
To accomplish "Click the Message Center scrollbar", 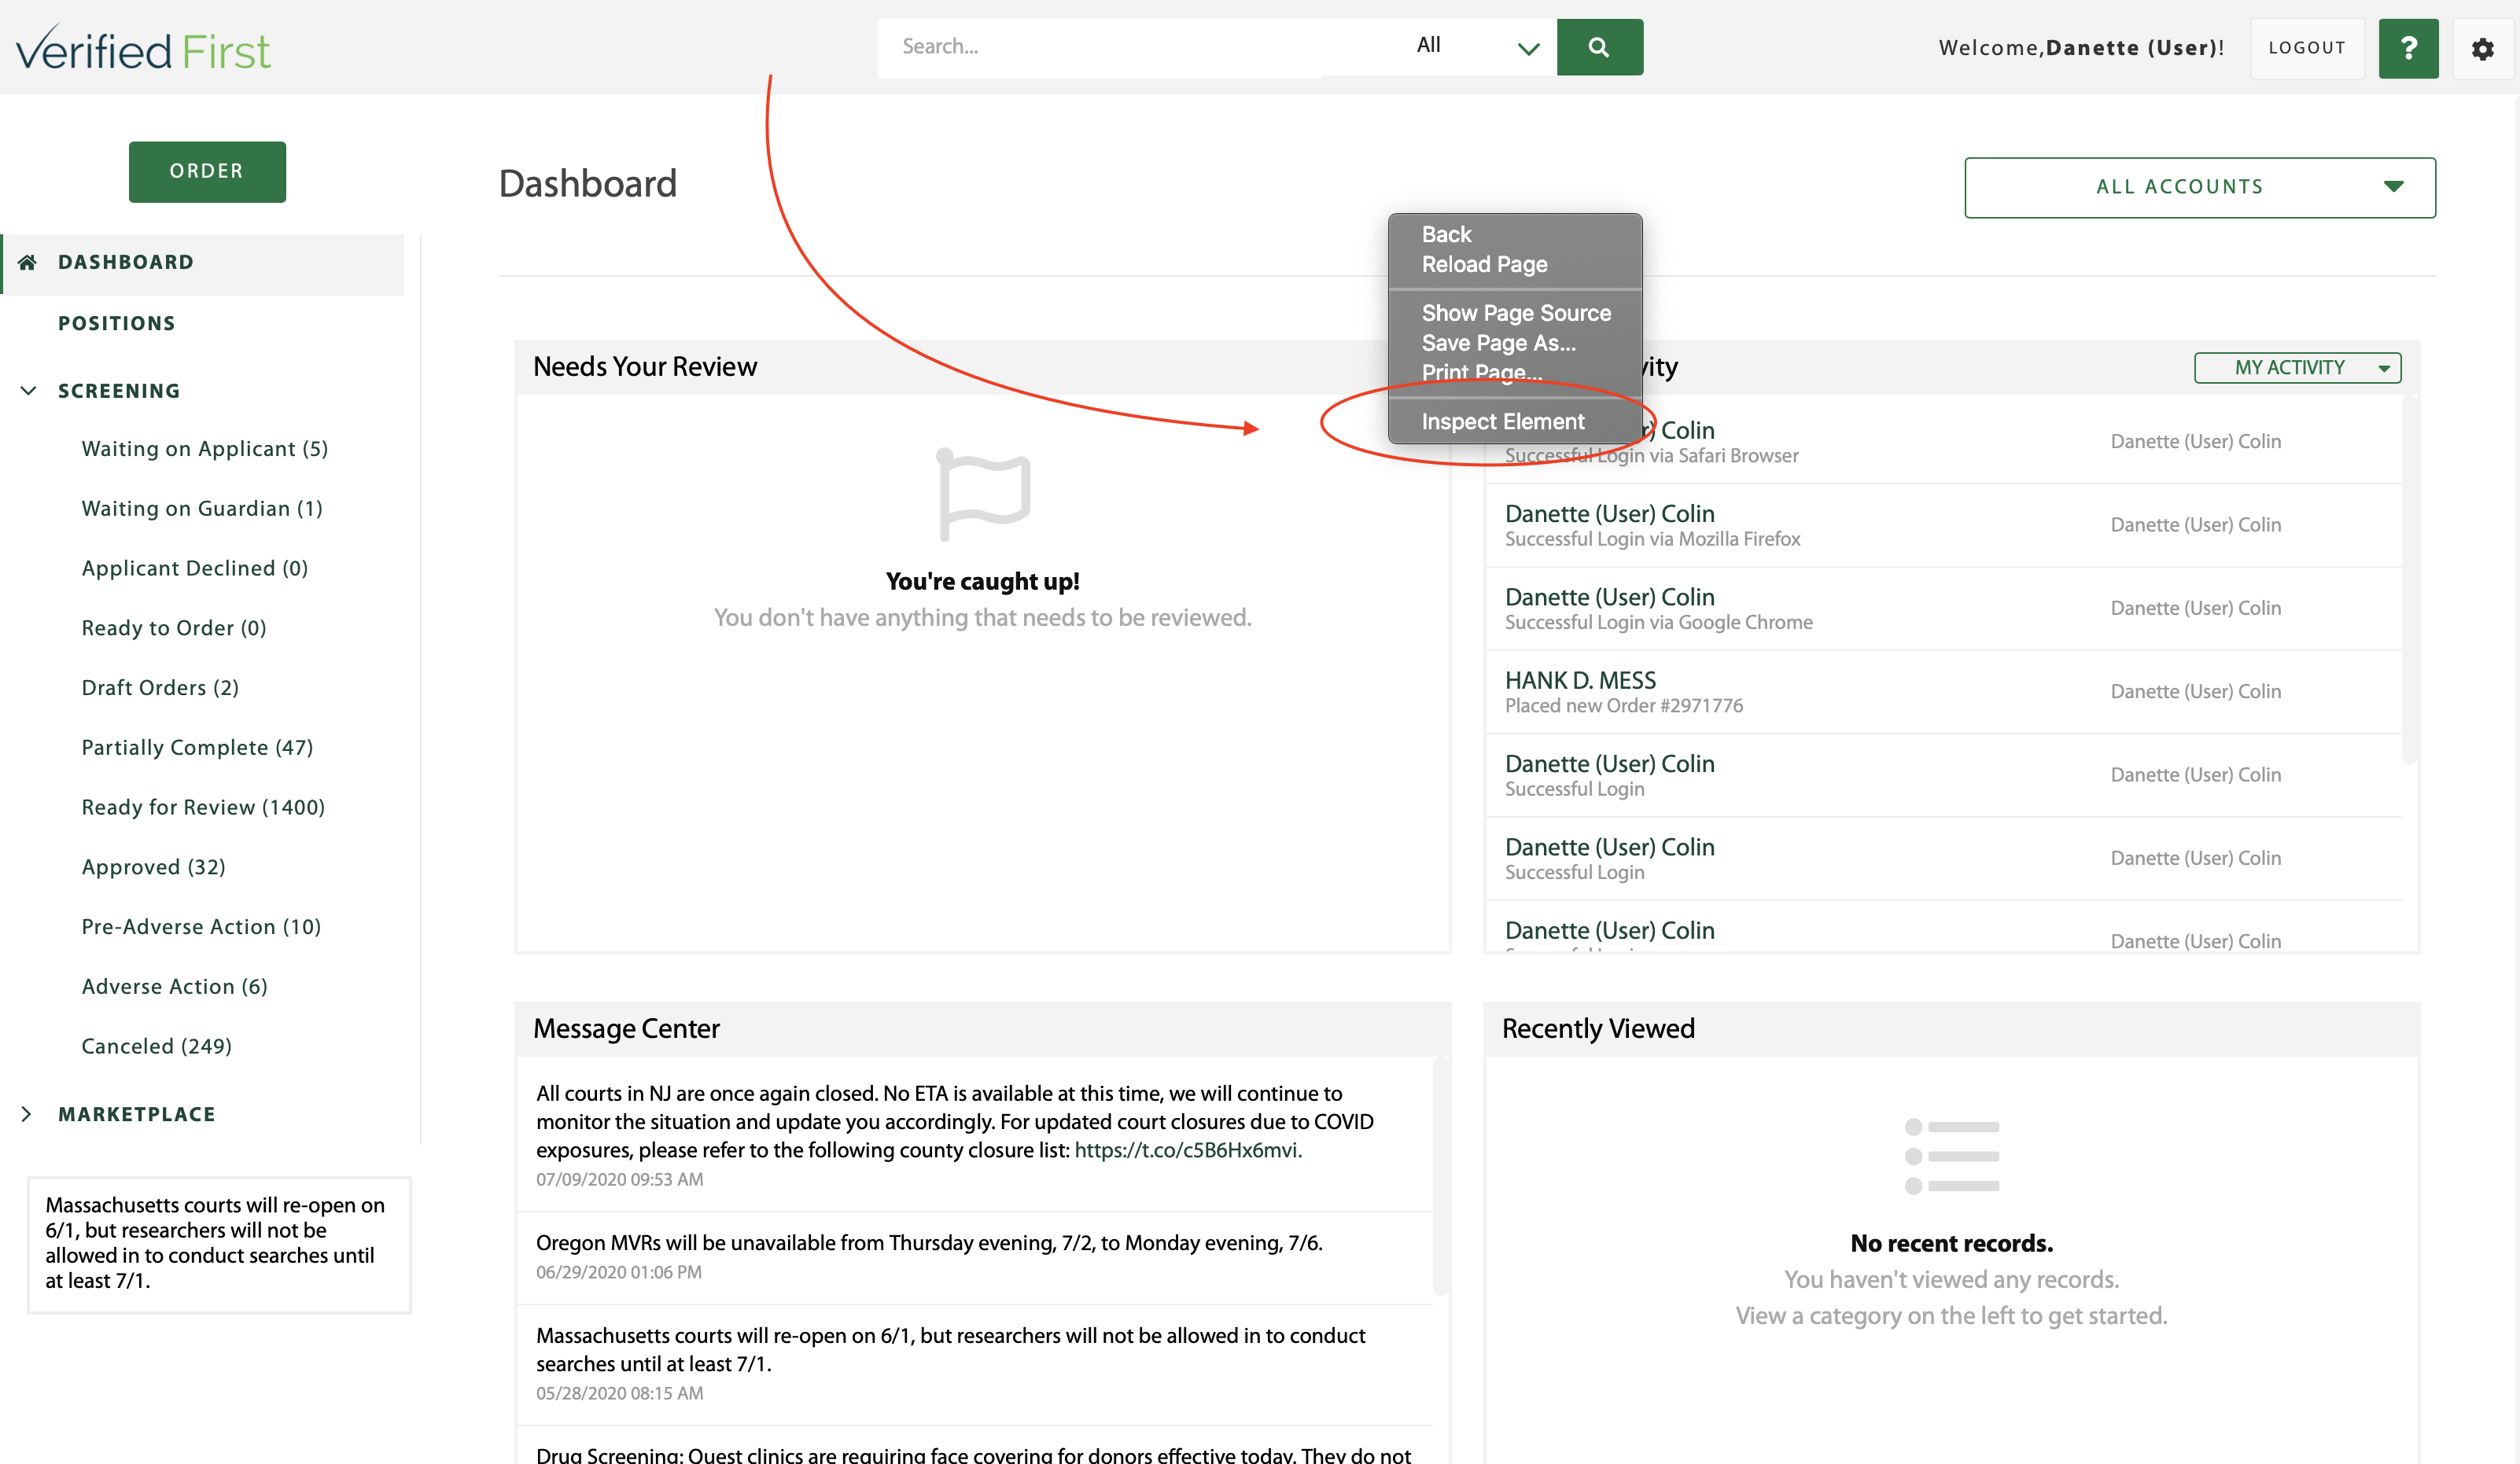I will pos(1440,1176).
